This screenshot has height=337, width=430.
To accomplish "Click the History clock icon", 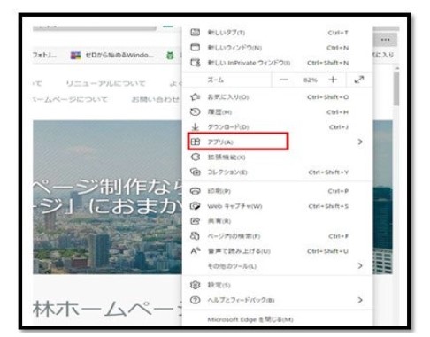I will [x=195, y=112].
